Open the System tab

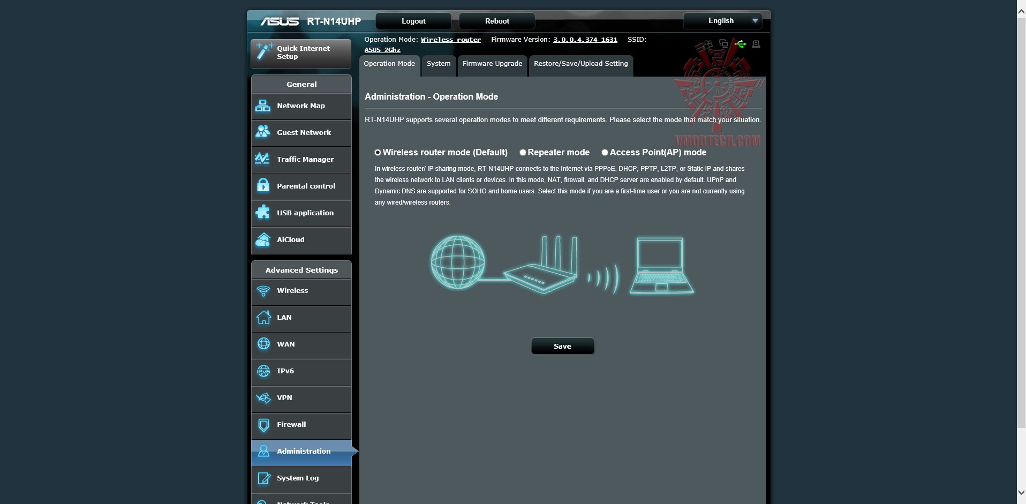[439, 65]
